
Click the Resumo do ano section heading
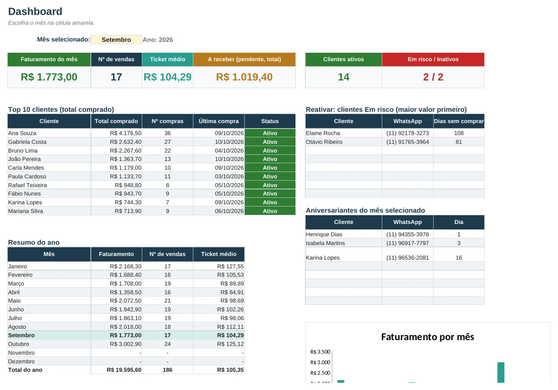tap(34, 243)
